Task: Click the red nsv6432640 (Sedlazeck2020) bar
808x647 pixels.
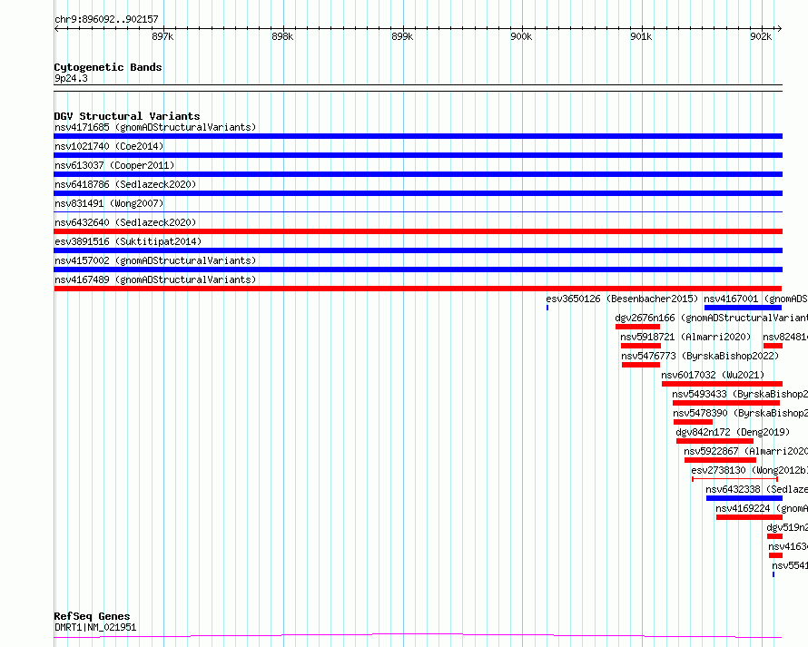Action: [418, 231]
